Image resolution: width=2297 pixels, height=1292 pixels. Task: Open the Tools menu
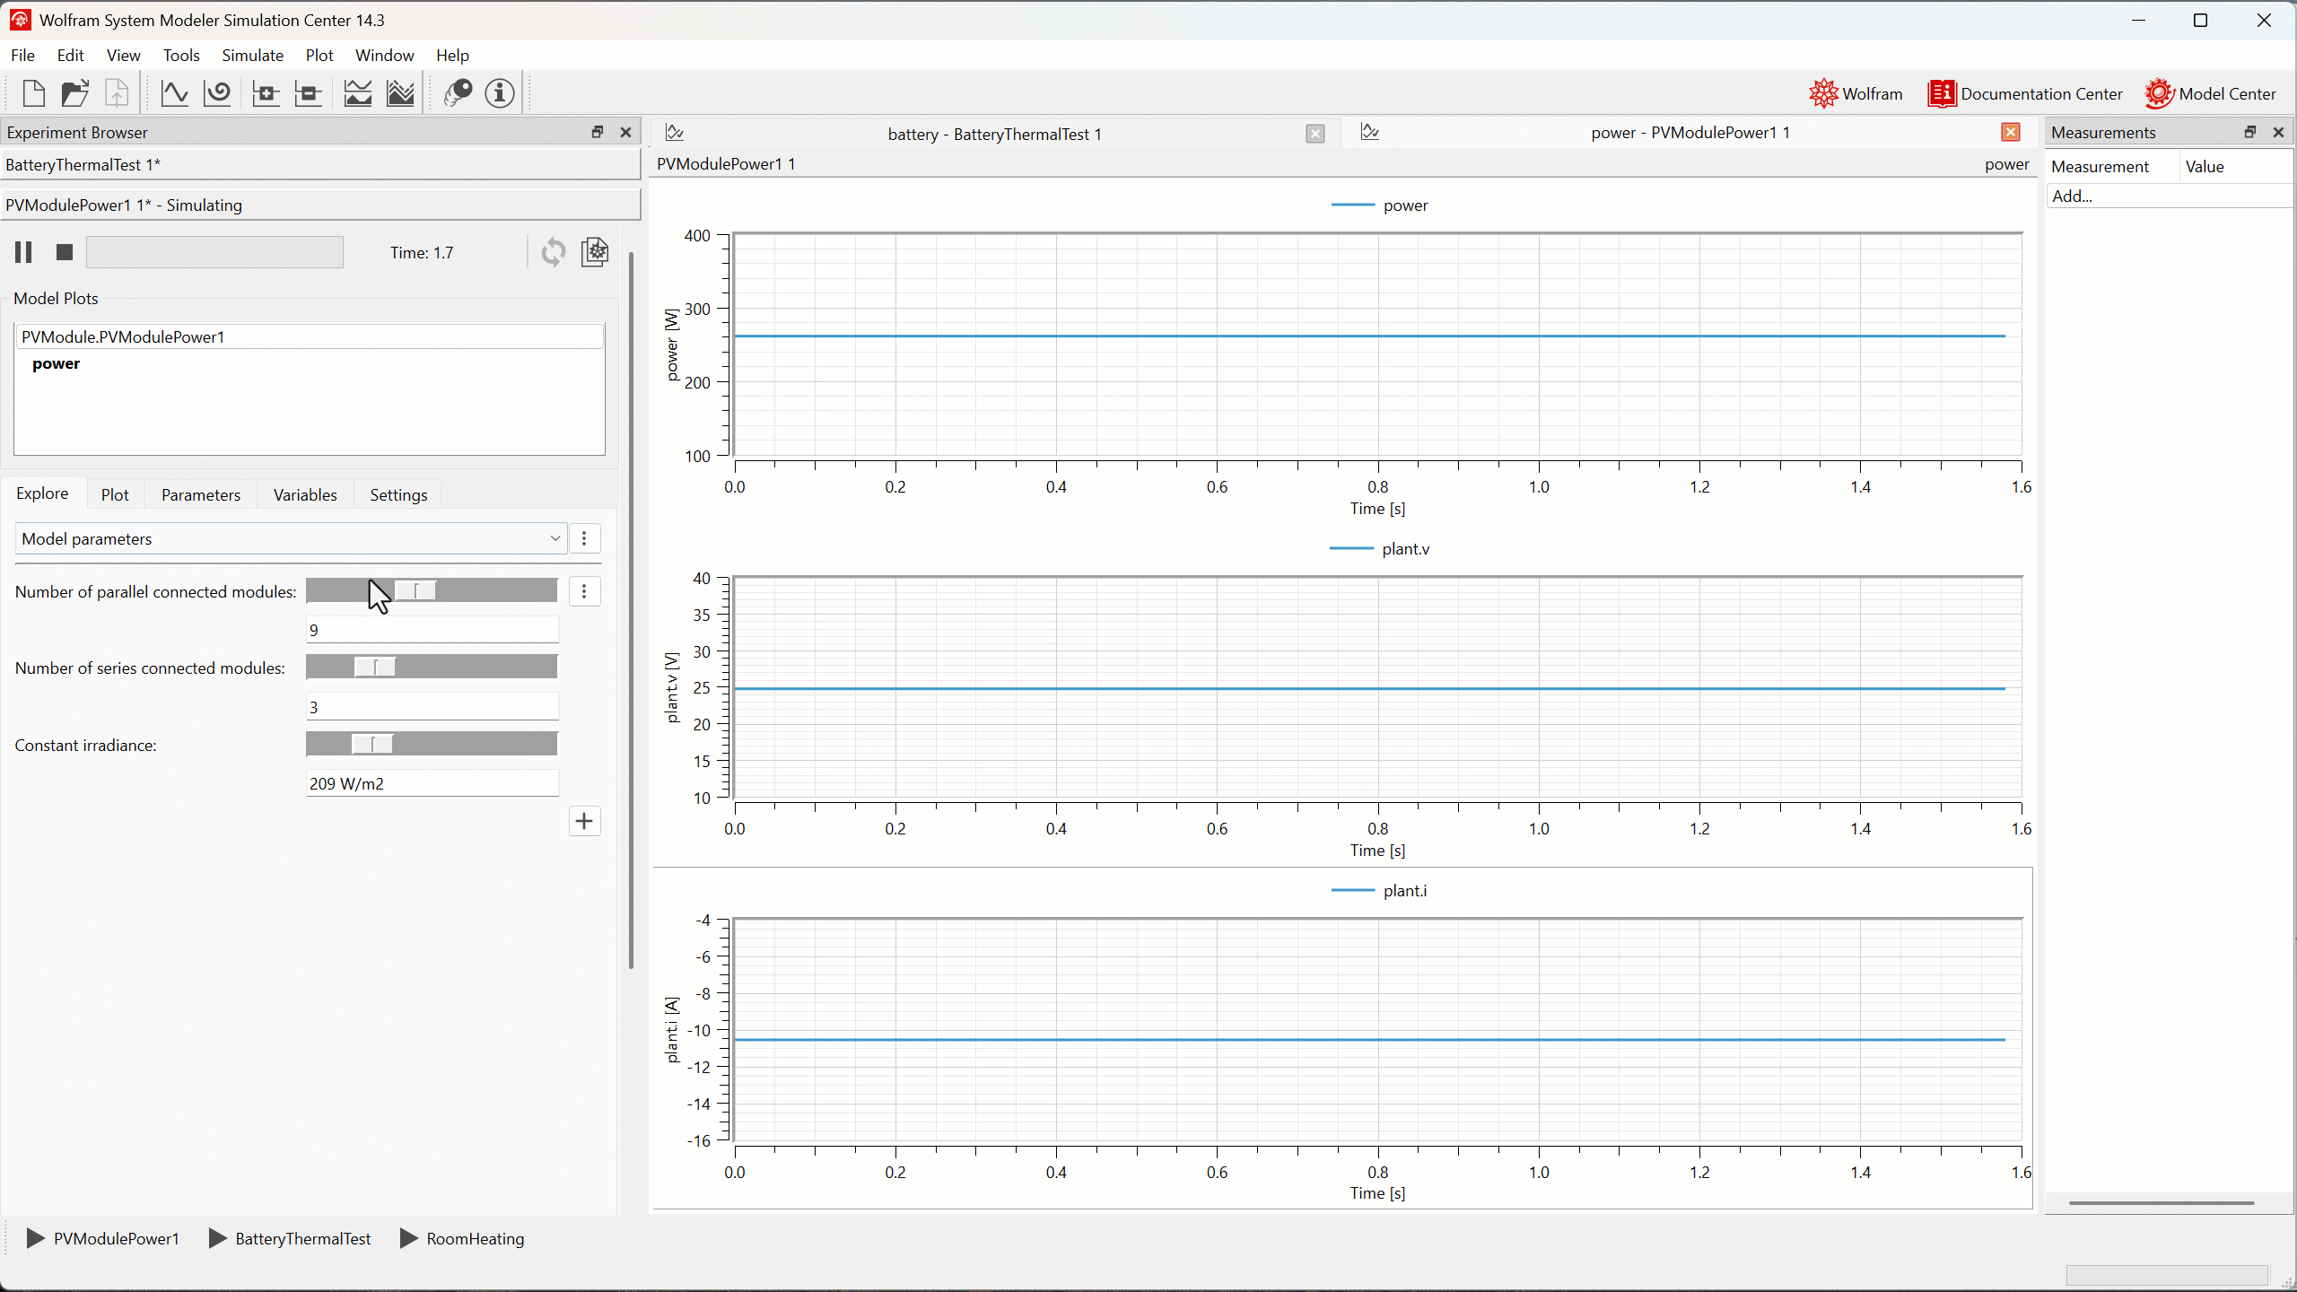click(x=181, y=55)
